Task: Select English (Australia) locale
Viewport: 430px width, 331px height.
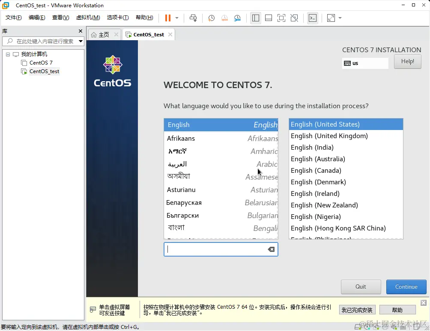Action: (318, 159)
